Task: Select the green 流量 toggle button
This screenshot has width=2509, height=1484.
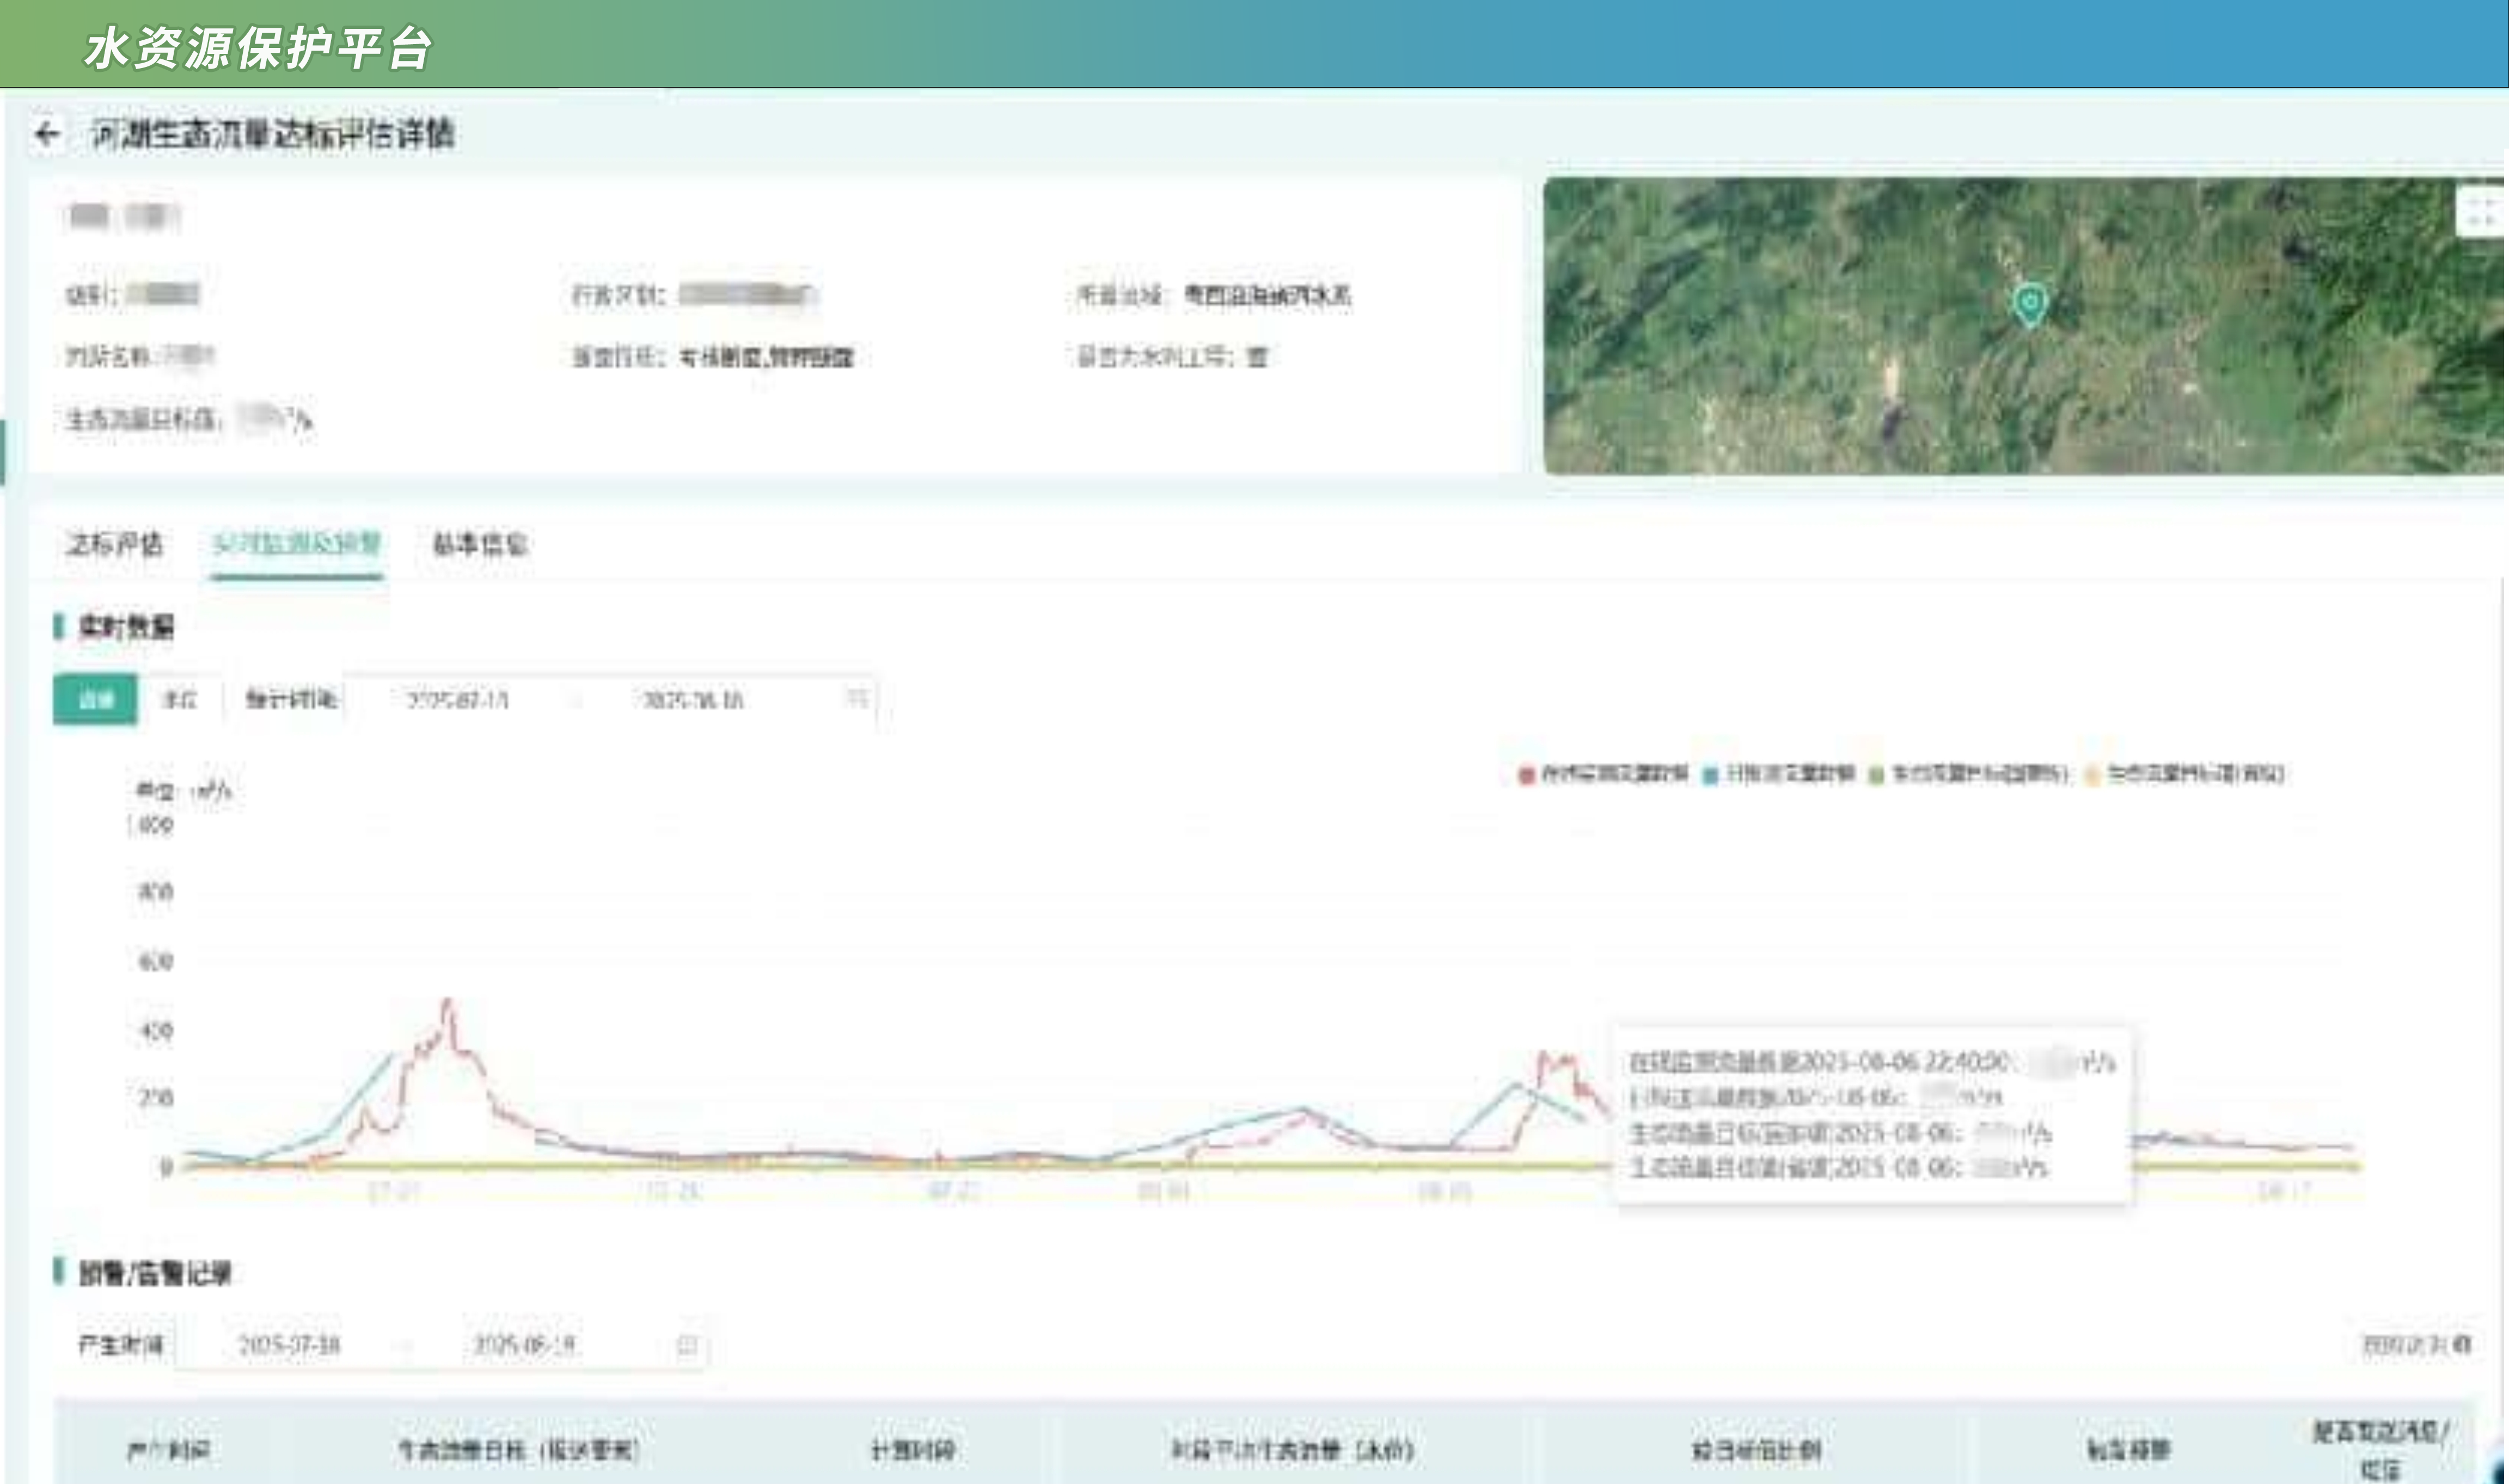Action: click(x=95, y=699)
